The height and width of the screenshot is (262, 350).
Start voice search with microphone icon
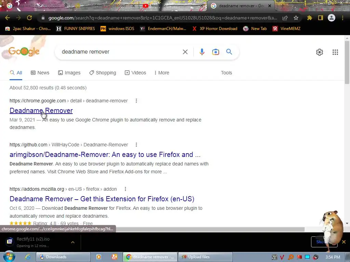click(202, 52)
